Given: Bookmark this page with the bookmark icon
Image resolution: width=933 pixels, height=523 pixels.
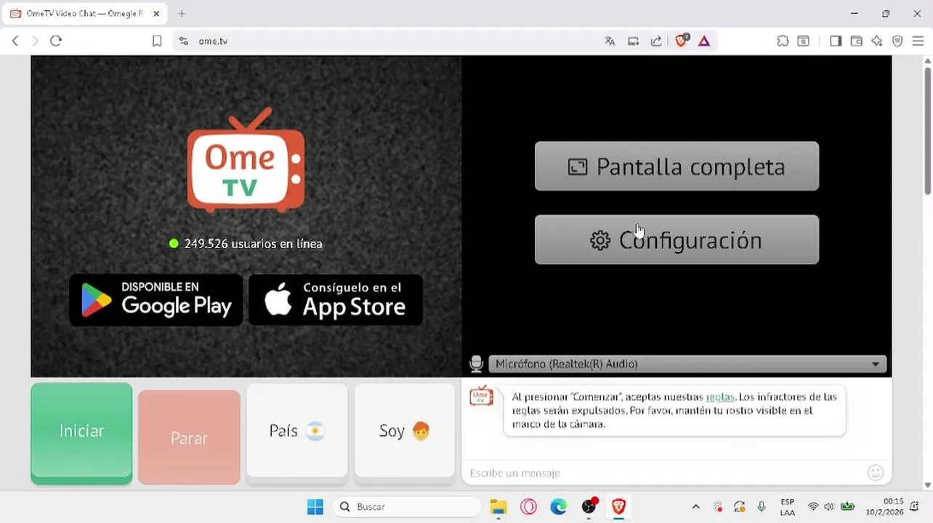Looking at the screenshot, I should (x=157, y=41).
